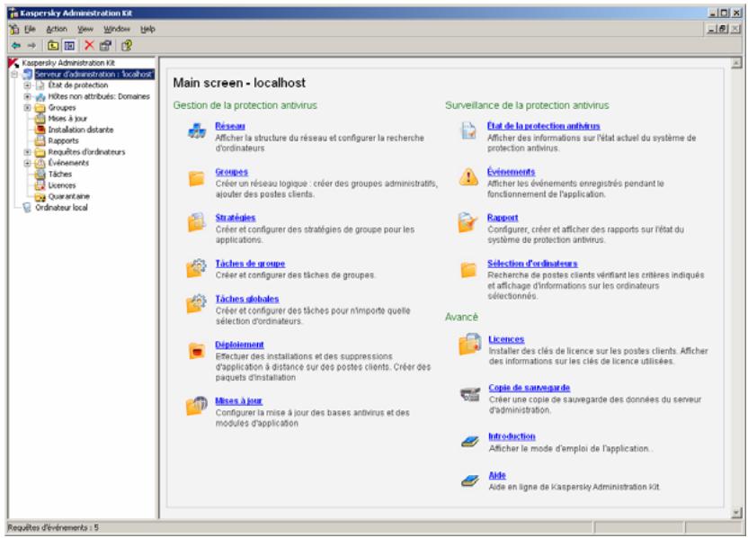This screenshot has width=748, height=538.
Task: Click the scrollbar down arrow in main pane
Action: tap(736, 513)
